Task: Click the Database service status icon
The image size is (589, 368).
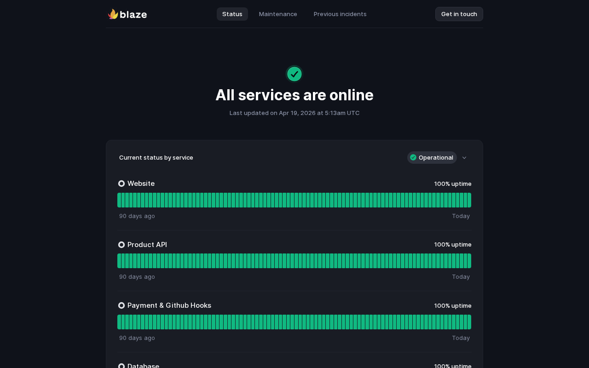Action: coord(121,366)
